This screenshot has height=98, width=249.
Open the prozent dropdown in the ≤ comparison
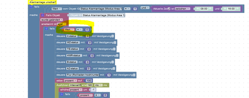86,95
